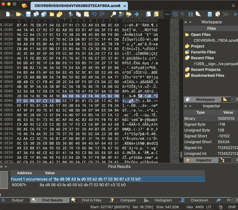
Task: Click the Compare files toolbar icon
Action: point(217,14)
